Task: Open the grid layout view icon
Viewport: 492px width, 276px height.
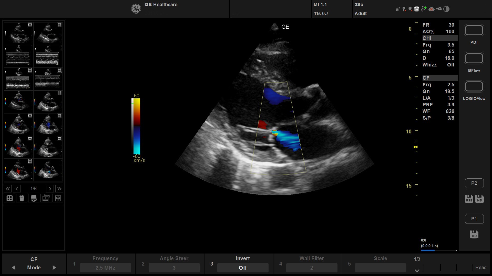Action: (9, 198)
